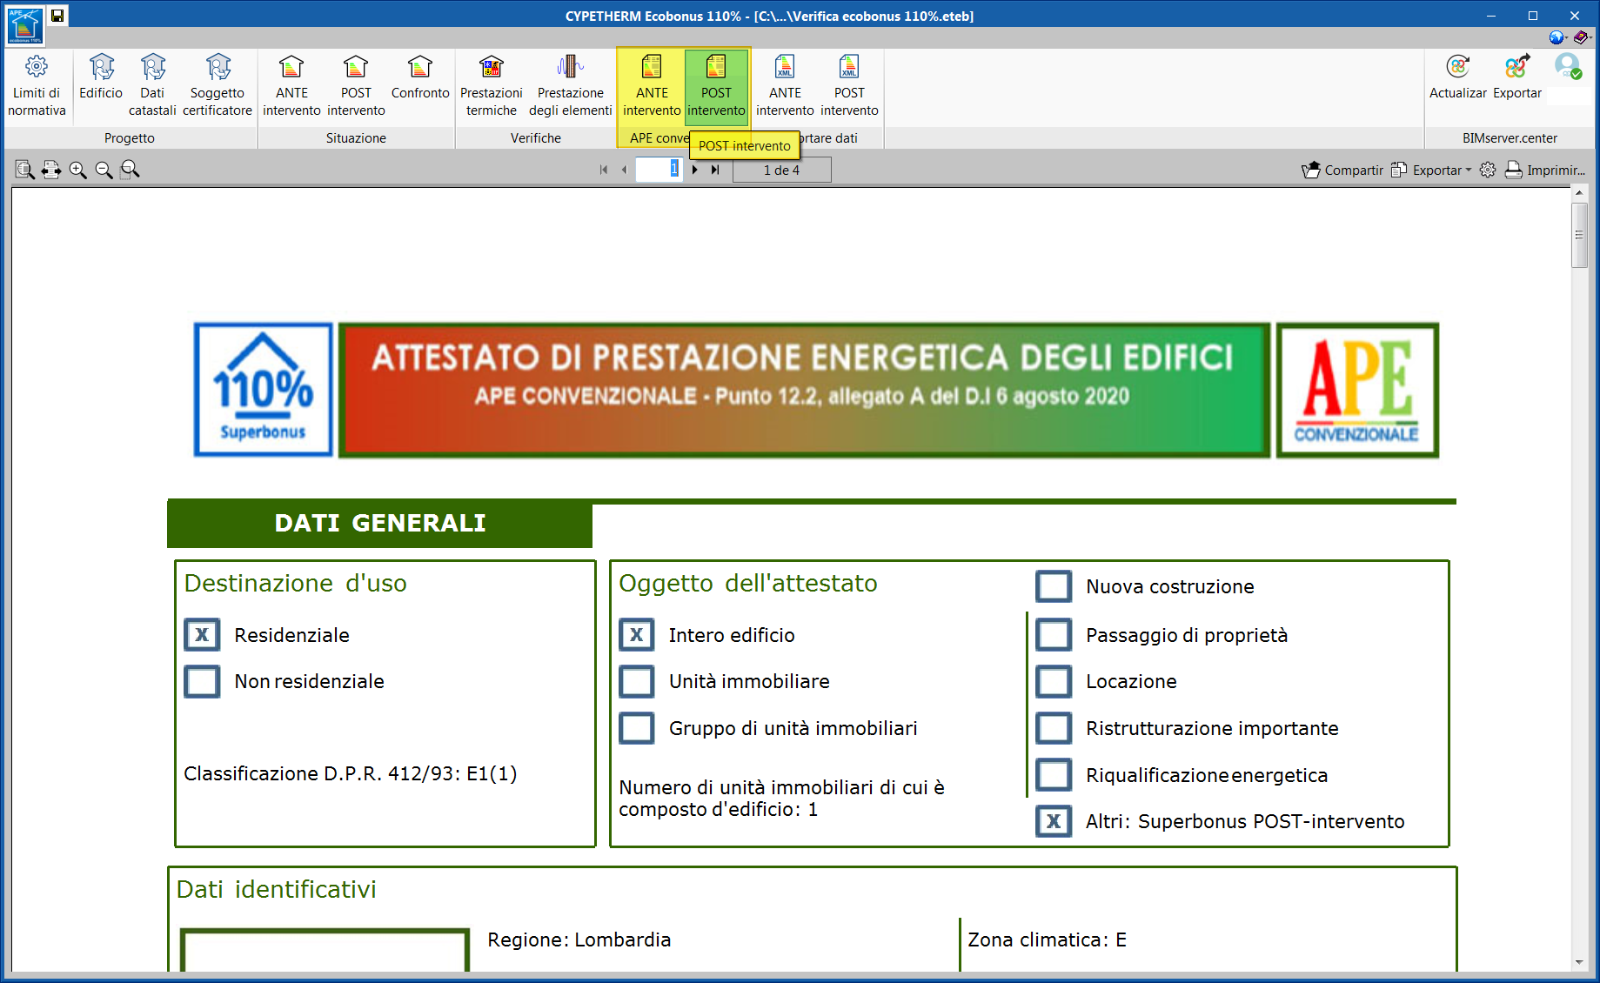
Task: Expand the globe language dropdown arrow
Action: click(x=1566, y=37)
